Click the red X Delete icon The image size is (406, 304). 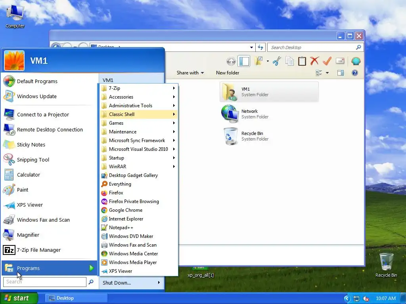coord(314,61)
